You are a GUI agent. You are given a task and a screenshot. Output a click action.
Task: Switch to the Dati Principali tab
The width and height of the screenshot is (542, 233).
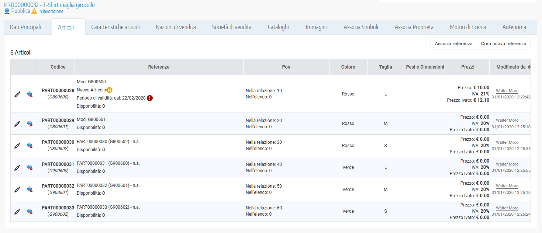coord(25,27)
